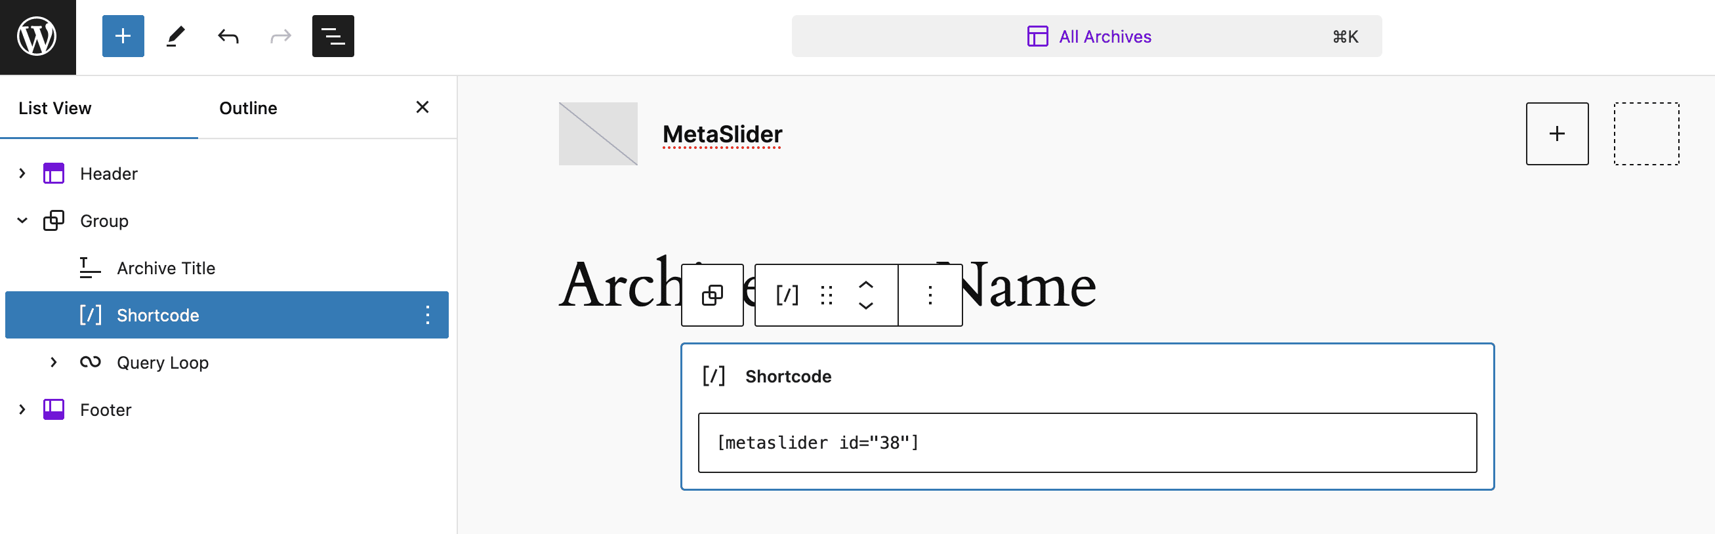The image size is (1715, 534).
Task: Expand the Query Loop item
Action: pos(54,362)
